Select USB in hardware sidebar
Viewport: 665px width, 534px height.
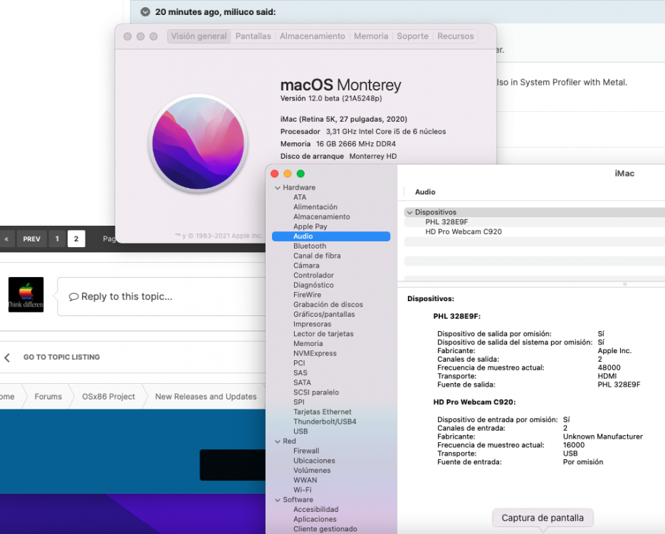300,431
